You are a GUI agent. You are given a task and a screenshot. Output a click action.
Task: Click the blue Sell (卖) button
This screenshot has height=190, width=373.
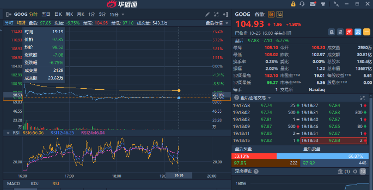(358, 32)
